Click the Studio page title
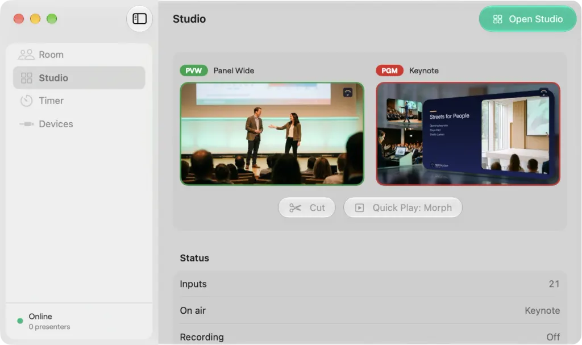The width and height of the screenshot is (582, 345). click(x=189, y=19)
